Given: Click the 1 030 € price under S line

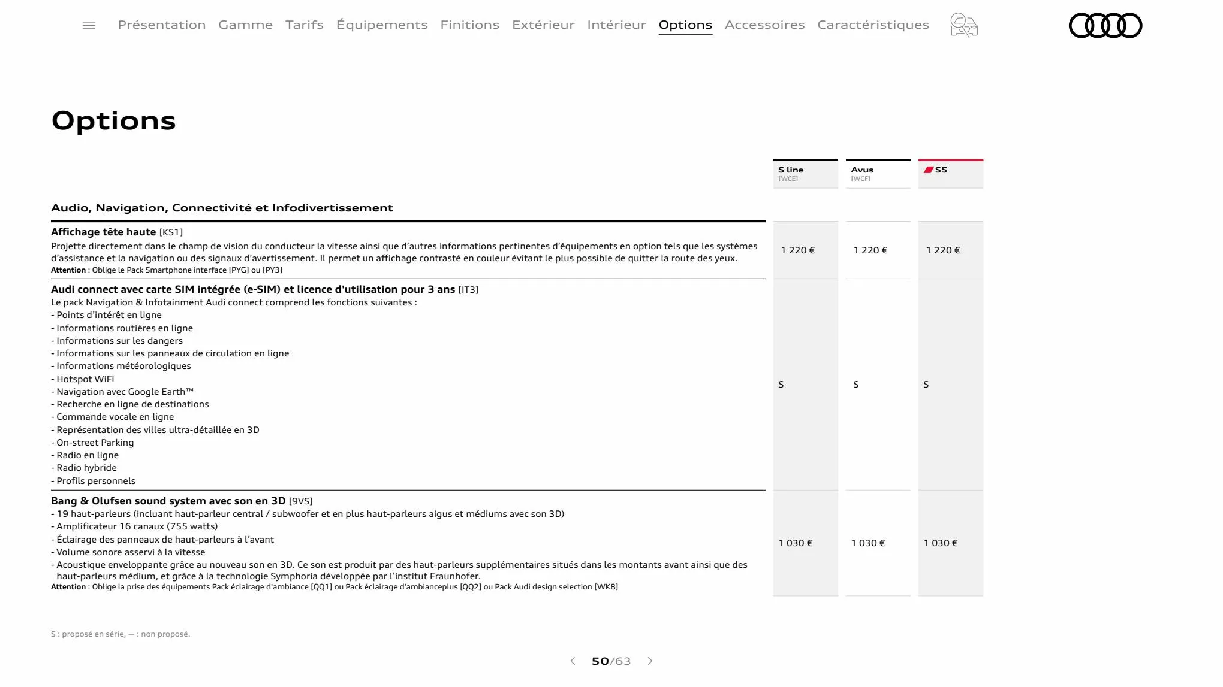Looking at the screenshot, I should pos(796,543).
